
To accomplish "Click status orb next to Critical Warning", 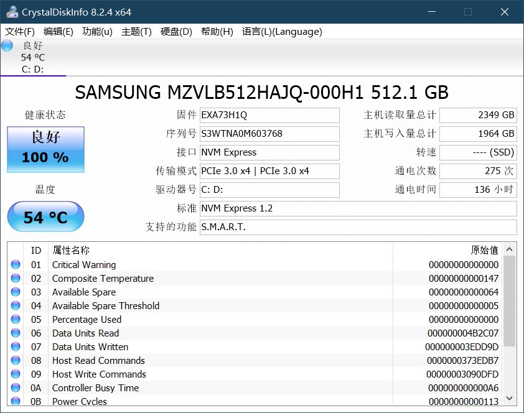I will (x=16, y=265).
